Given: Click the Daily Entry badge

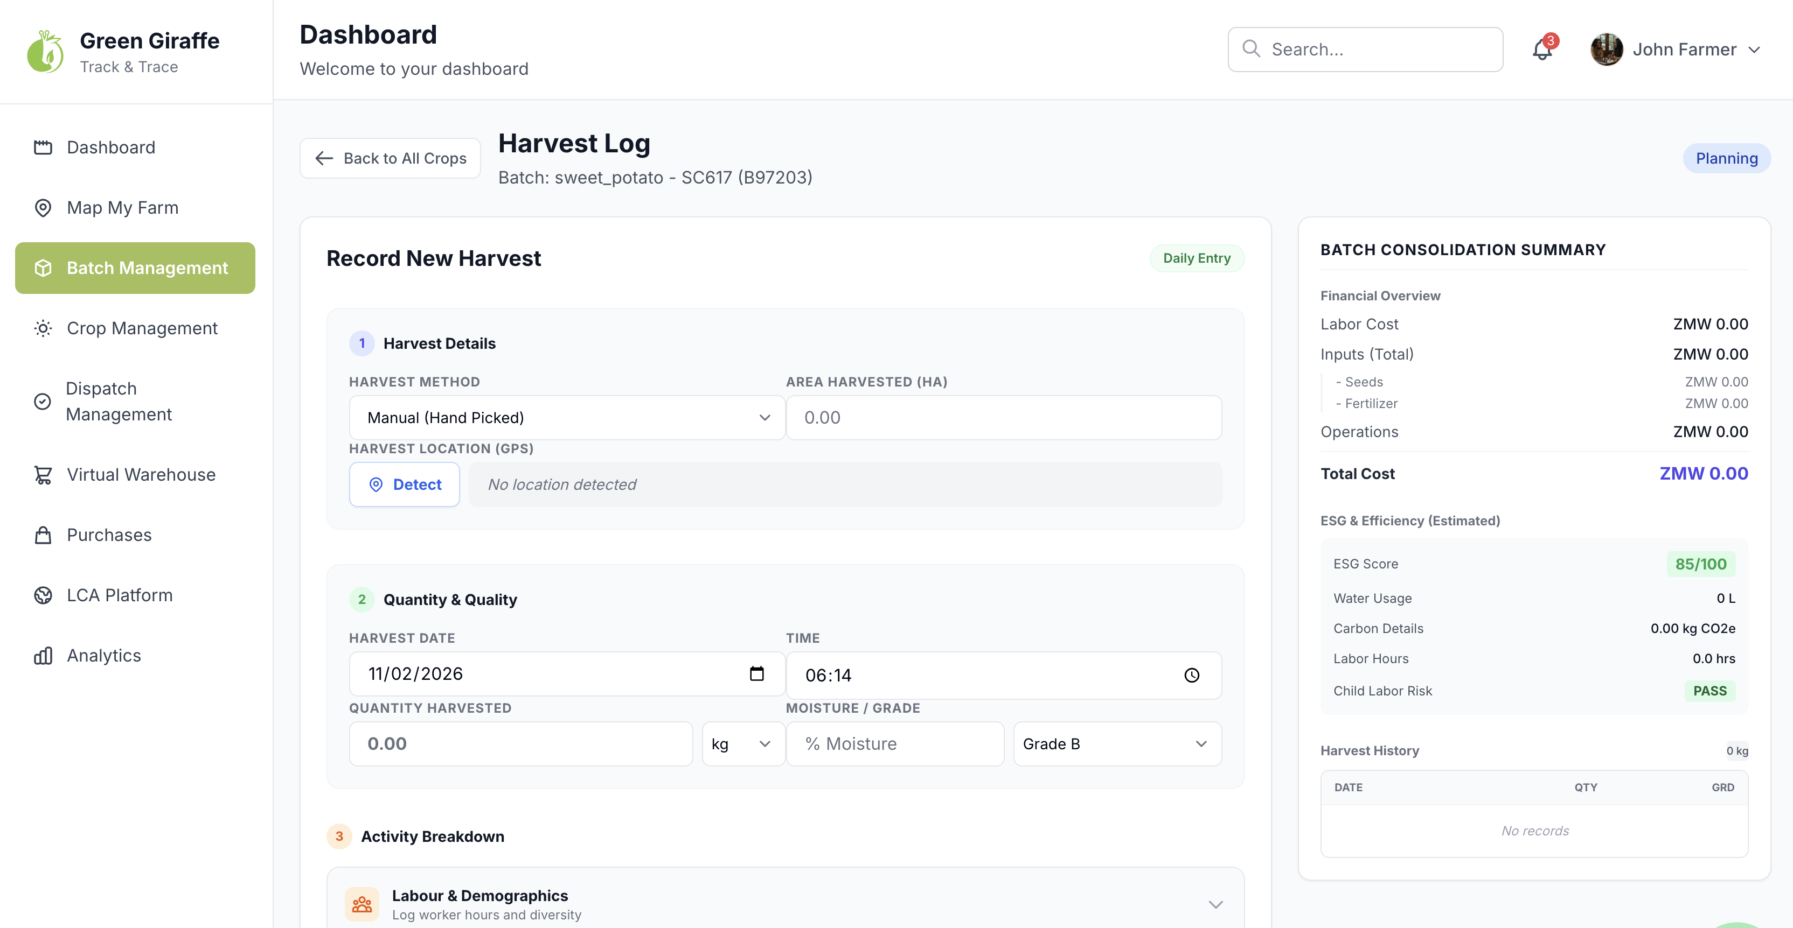Looking at the screenshot, I should pos(1197,258).
